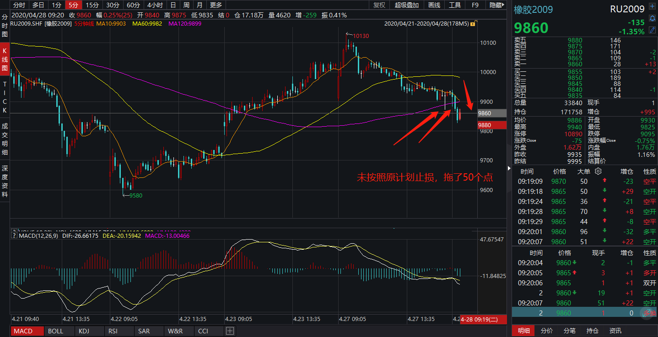Click the MA10:9903 legend label
Image resolution: width=658 pixels, height=337 pixels.
[x=111, y=23]
